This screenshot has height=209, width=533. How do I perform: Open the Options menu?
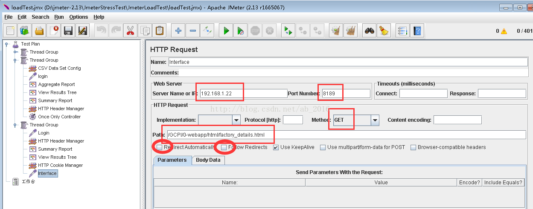[79, 17]
